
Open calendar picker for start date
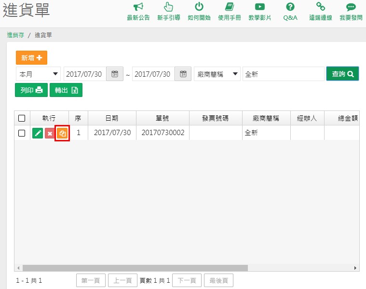click(115, 74)
